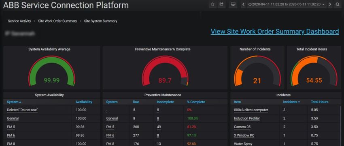Open 800xA client computer incident item
The width and height of the screenshot is (344, 146).
251,110
